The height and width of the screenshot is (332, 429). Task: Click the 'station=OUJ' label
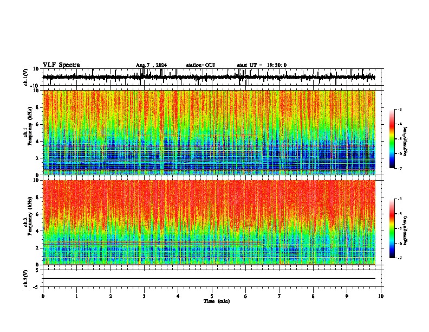pyautogui.click(x=200, y=65)
